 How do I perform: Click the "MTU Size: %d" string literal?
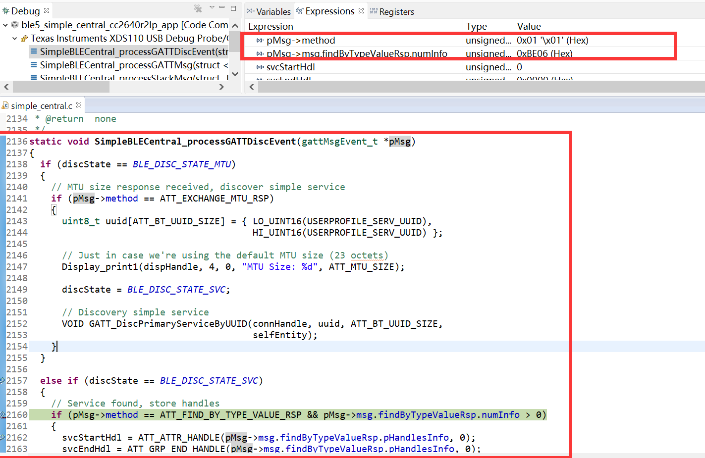pyautogui.click(x=280, y=266)
